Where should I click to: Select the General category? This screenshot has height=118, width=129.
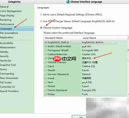tap(4, 7)
